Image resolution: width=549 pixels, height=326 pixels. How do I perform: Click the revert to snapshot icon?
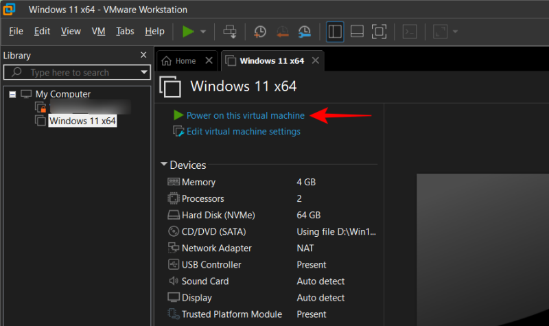pyautogui.click(x=282, y=32)
